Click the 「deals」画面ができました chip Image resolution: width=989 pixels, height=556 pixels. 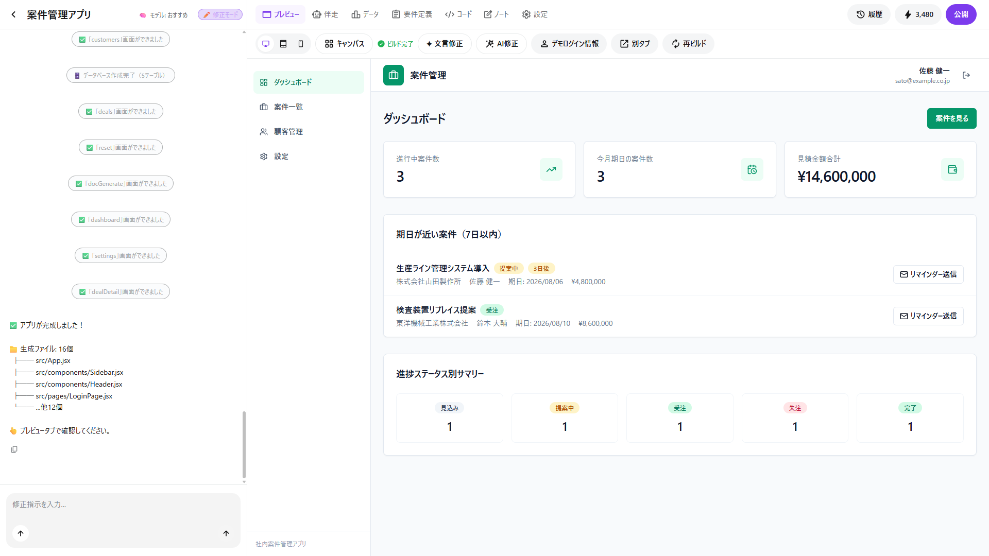(121, 111)
